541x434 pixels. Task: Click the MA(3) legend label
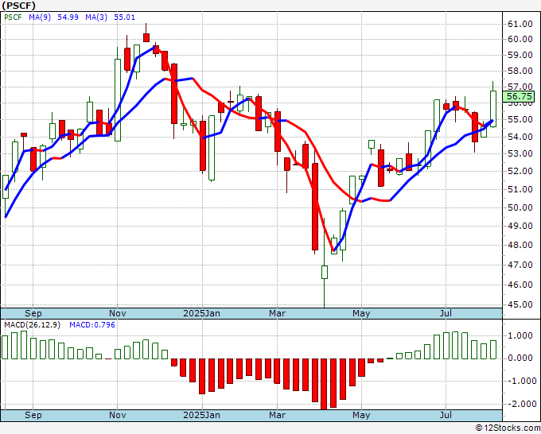(x=96, y=17)
